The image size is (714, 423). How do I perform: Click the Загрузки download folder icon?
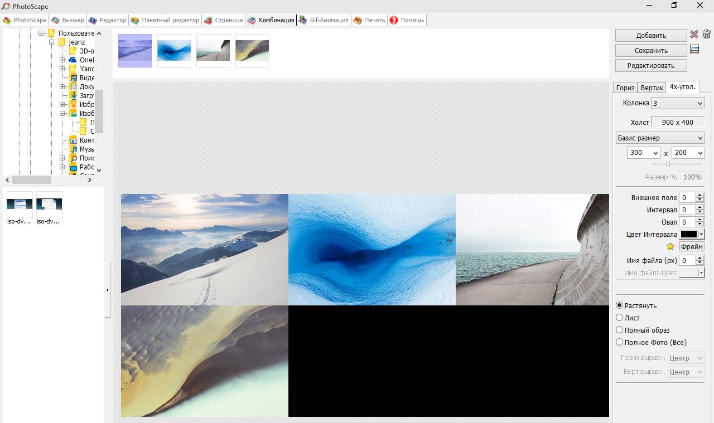point(73,95)
